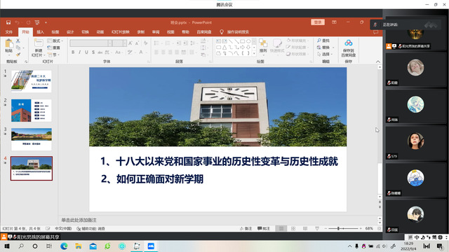Add a new slide (新建幻灯片)
Screen dimensions: 449x252
pos(39,48)
